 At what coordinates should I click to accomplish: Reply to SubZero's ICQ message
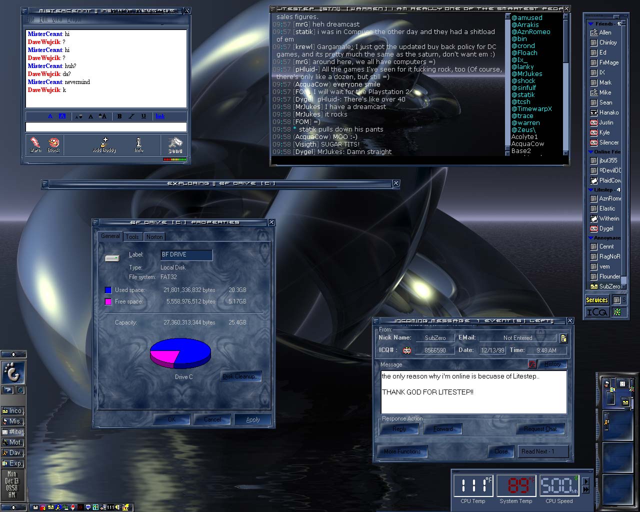click(399, 429)
